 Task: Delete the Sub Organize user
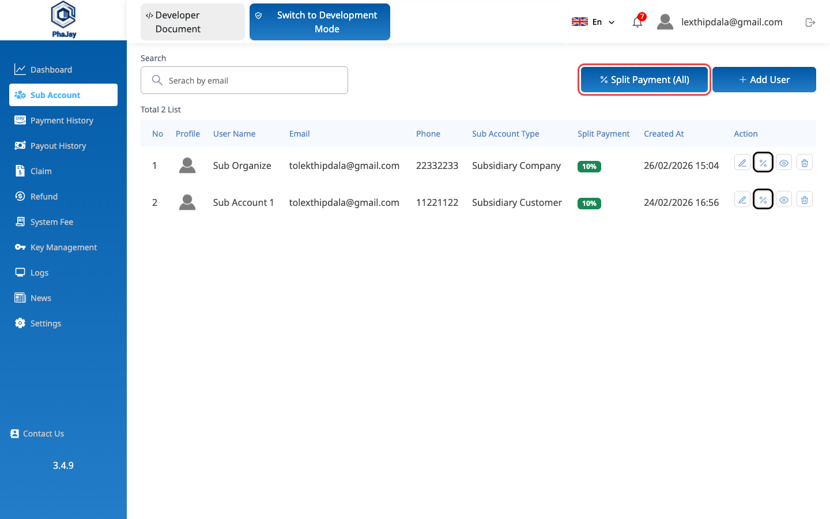[805, 163]
